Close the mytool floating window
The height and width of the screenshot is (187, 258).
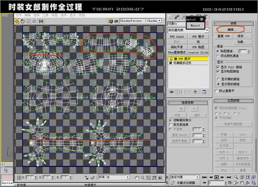click(x=202, y=19)
